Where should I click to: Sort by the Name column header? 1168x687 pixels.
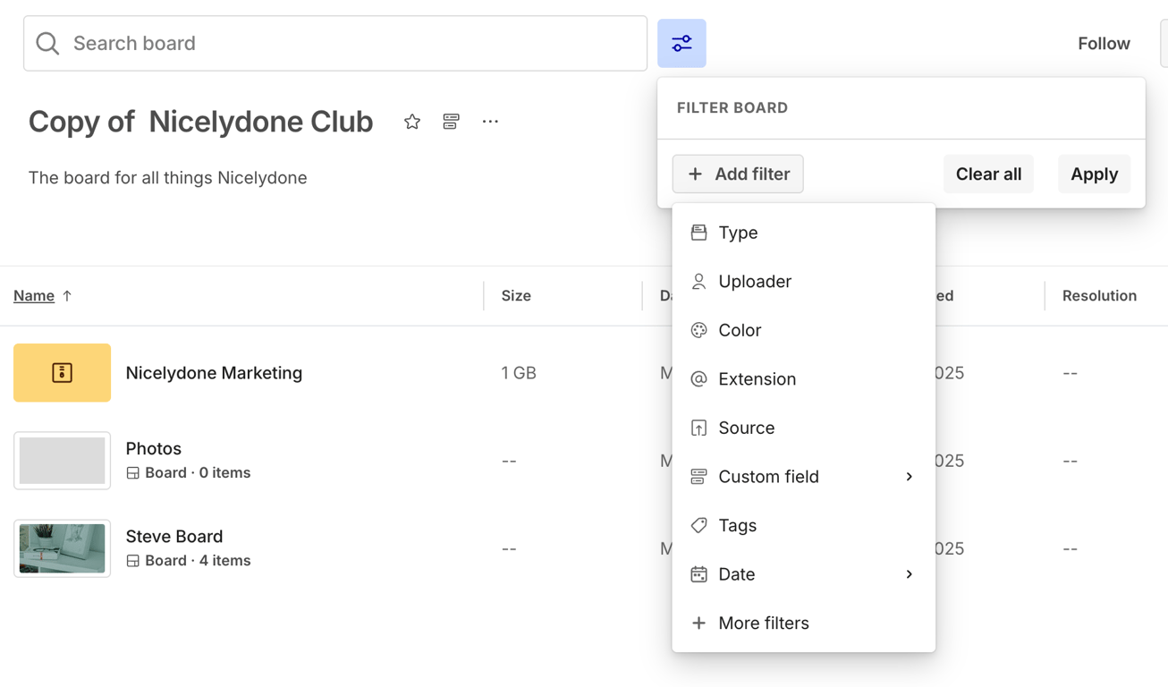(x=34, y=295)
